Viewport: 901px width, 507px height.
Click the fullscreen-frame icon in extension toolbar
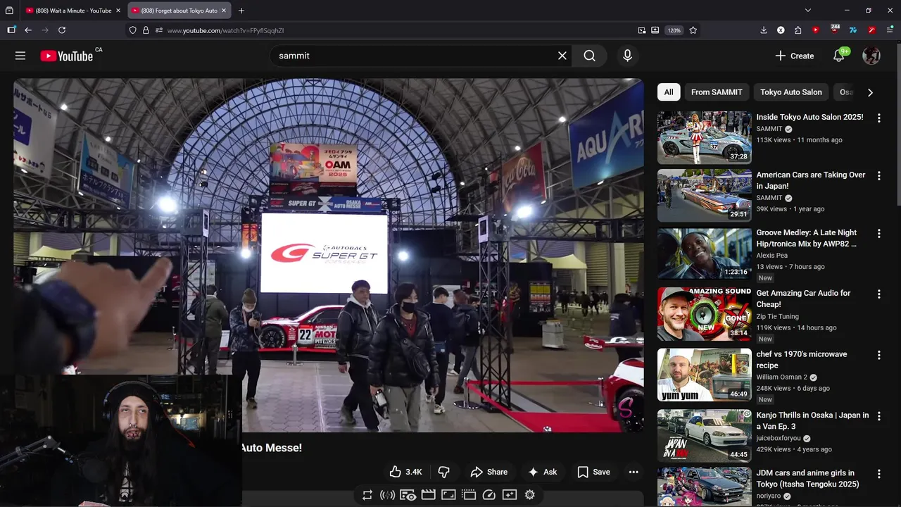point(448,495)
